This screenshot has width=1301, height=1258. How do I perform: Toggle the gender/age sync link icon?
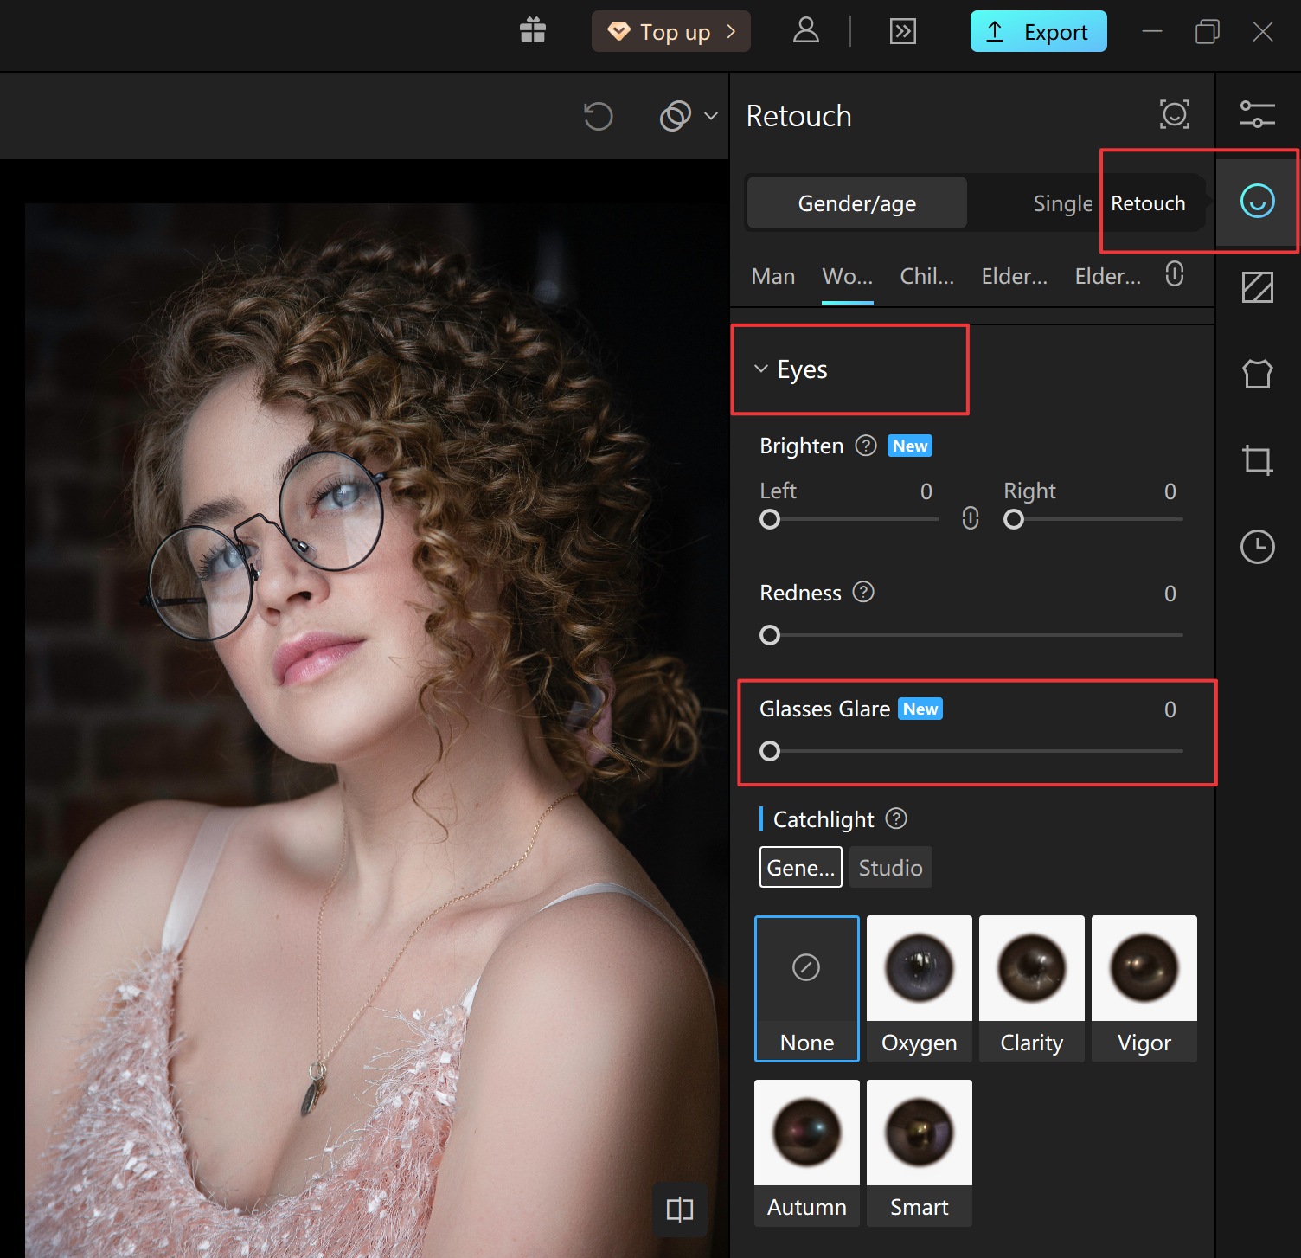click(x=1174, y=274)
